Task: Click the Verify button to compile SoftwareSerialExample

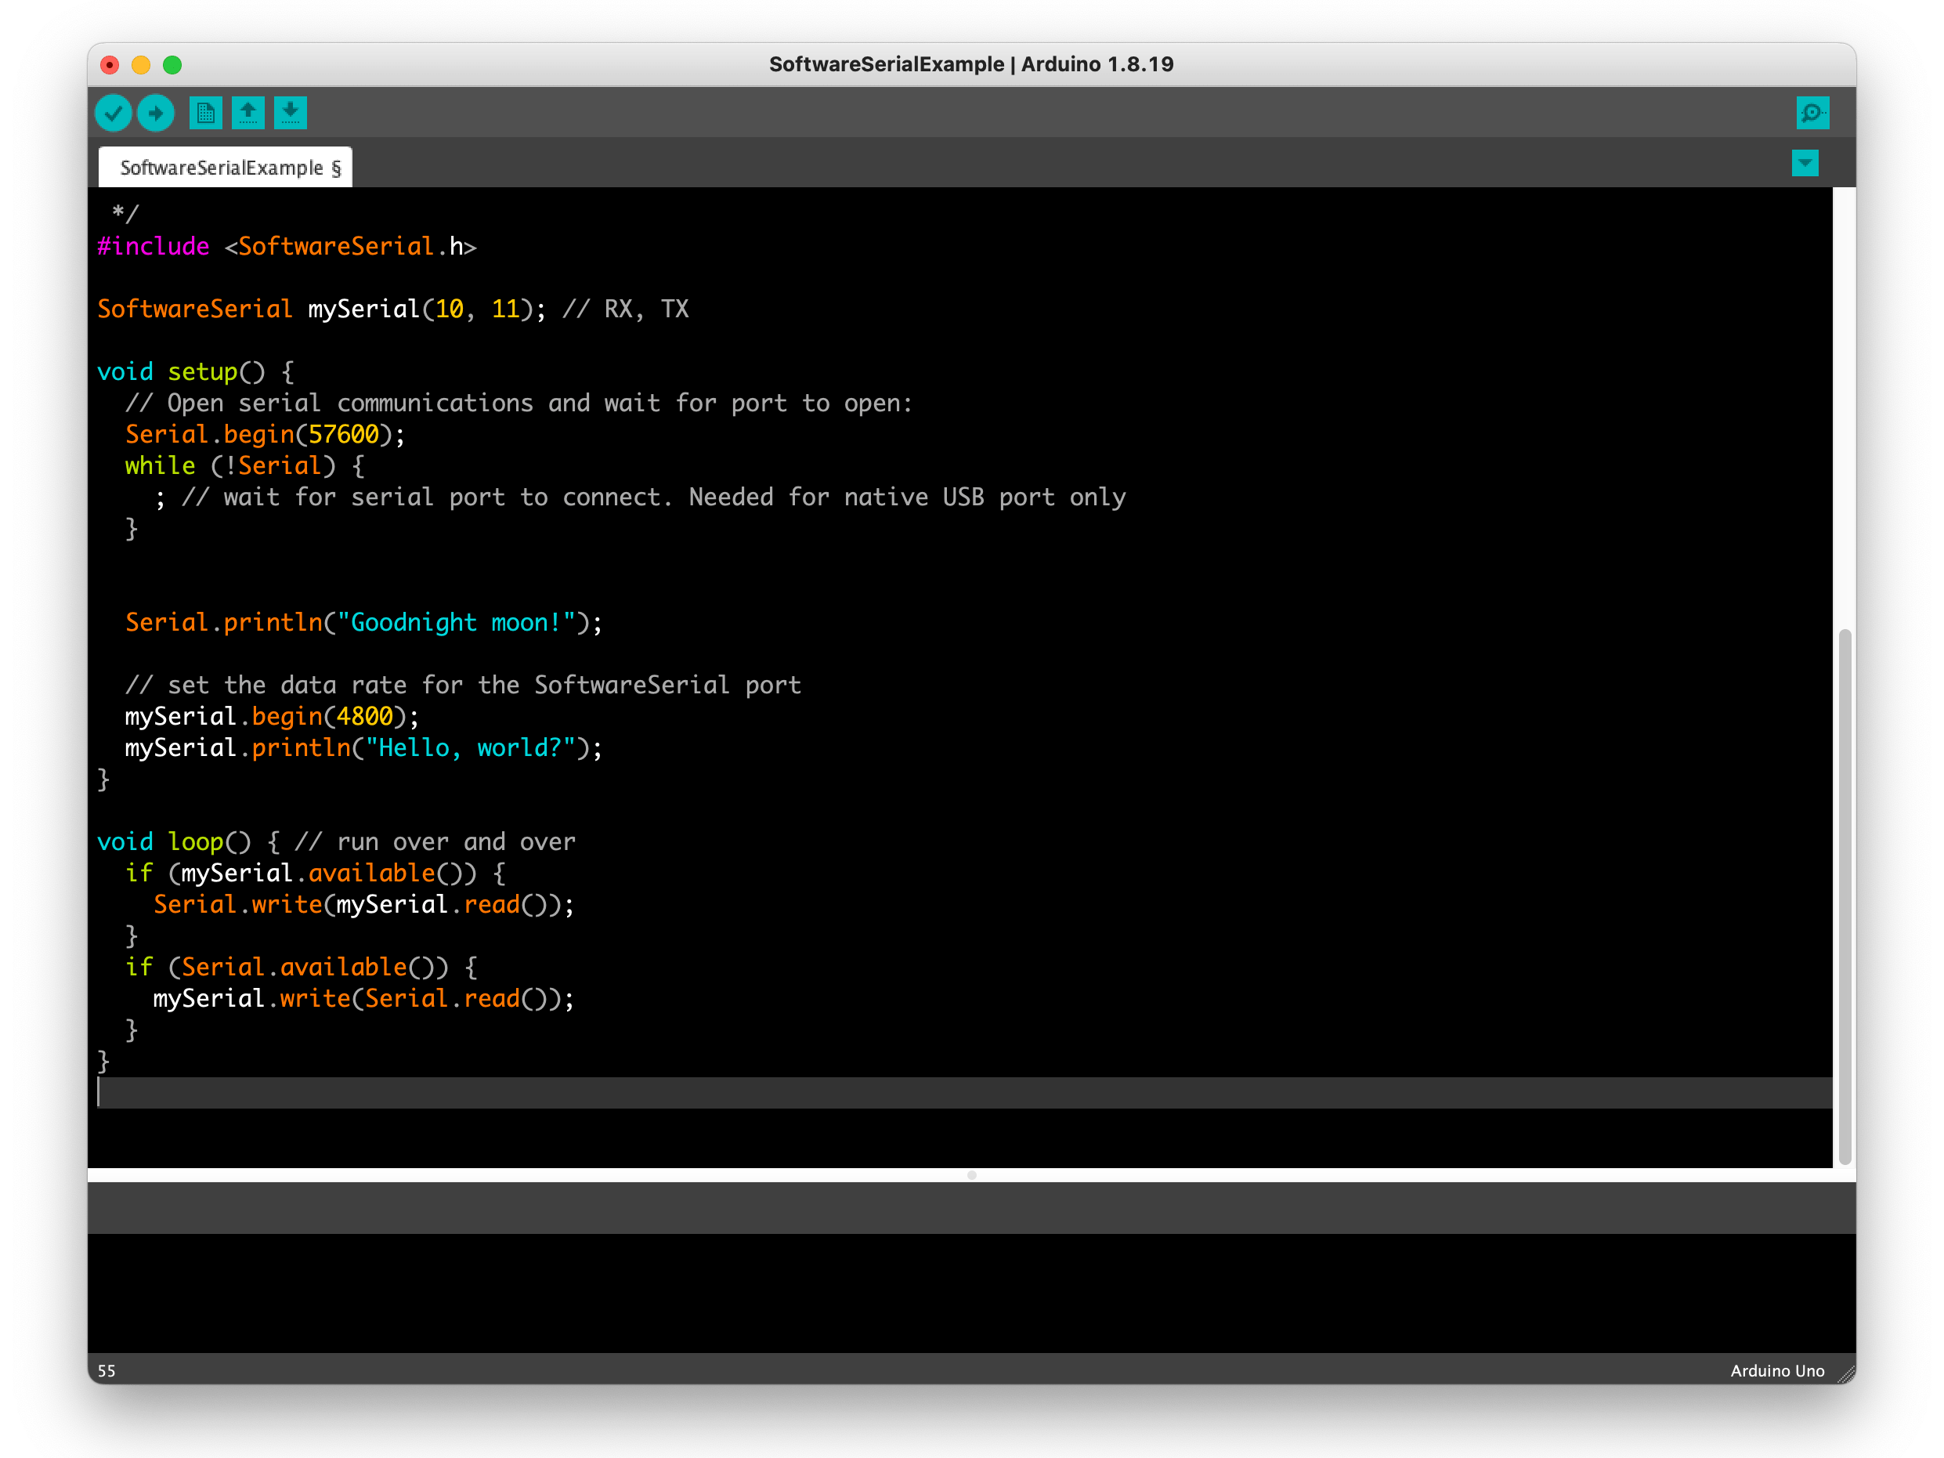Action: (x=113, y=113)
